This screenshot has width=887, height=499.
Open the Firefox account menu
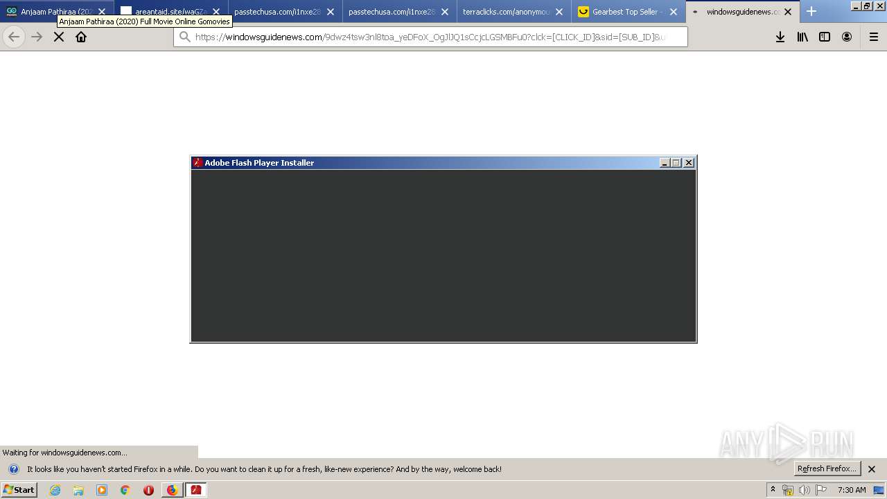(x=847, y=37)
